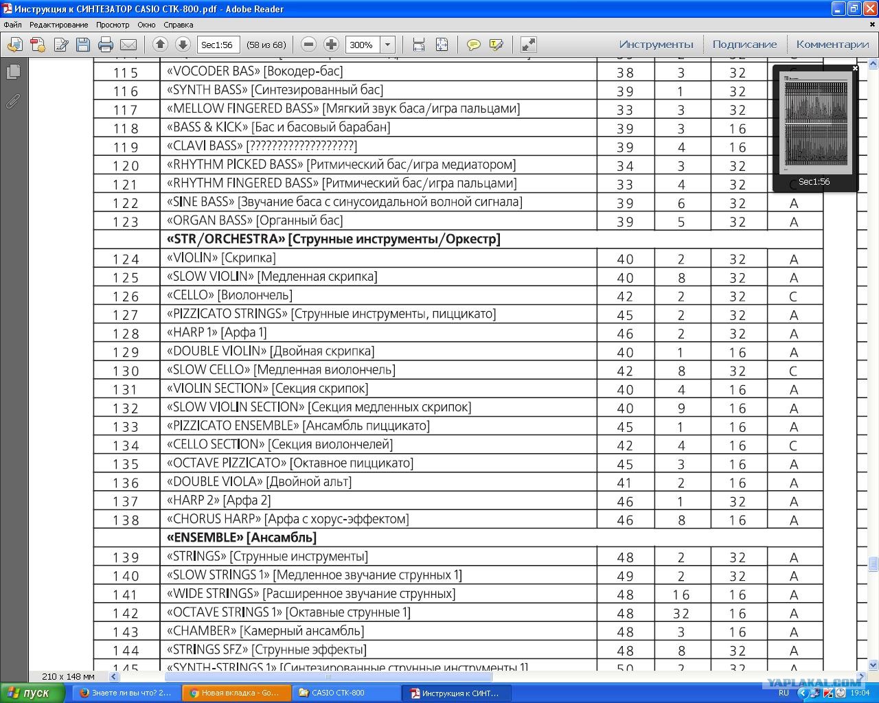Close the page preview popup
The height and width of the screenshot is (703, 879).
point(855,68)
